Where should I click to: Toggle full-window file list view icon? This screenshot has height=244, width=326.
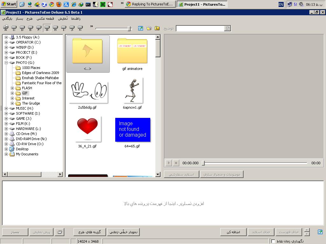[140, 28]
